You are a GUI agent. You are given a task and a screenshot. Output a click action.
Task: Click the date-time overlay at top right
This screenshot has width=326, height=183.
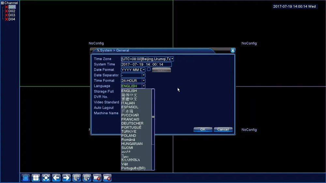click(295, 7)
